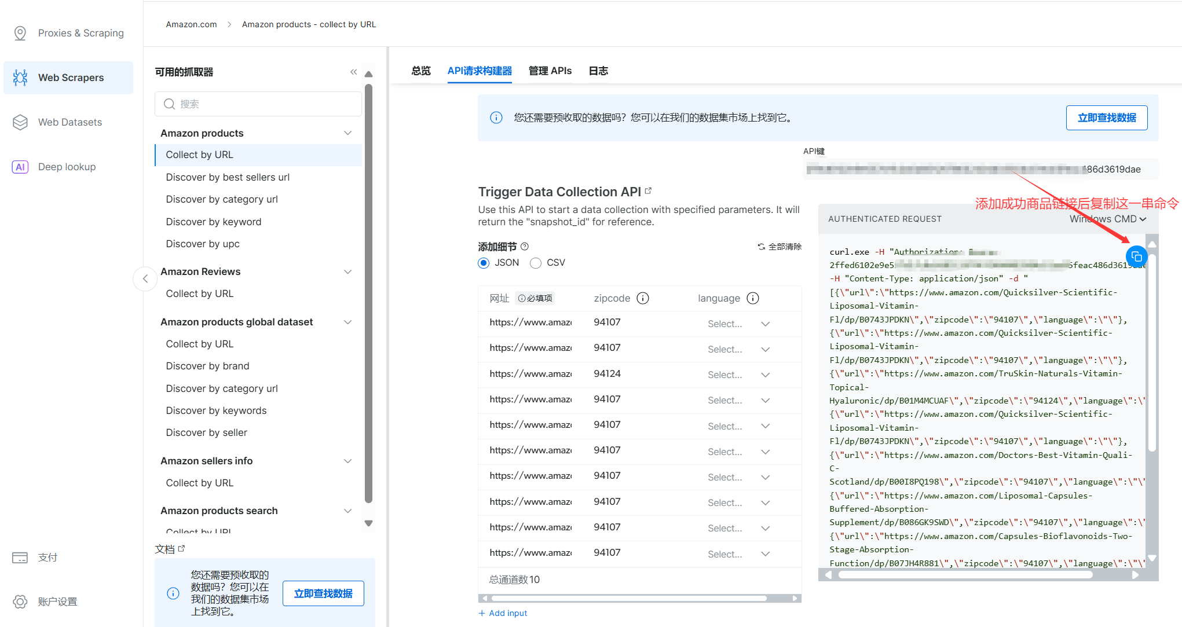Screen dimensions: 1182x627
Task: Click code panel vertical scrollbar
Action: [x=1152, y=353]
